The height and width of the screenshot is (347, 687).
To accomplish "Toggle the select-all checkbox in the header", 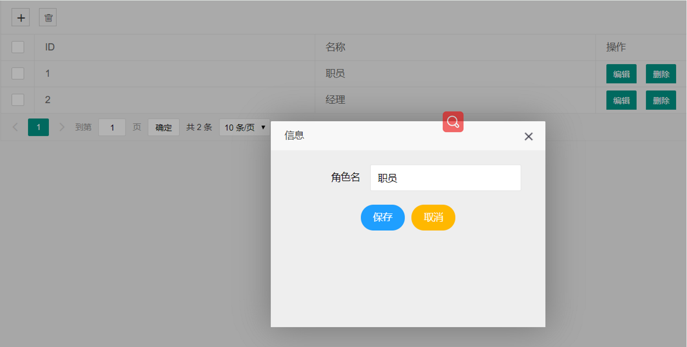I will (x=17, y=47).
